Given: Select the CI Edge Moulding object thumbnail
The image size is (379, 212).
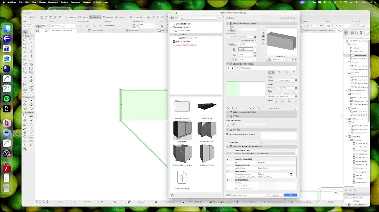Looking at the screenshot, I should tap(182, 179).
